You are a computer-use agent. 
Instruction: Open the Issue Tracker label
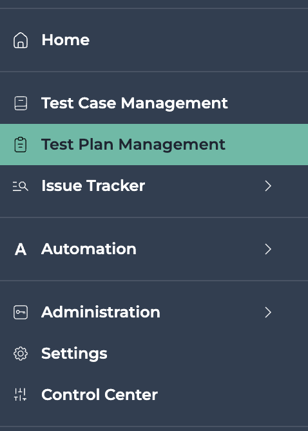point(93,186)
